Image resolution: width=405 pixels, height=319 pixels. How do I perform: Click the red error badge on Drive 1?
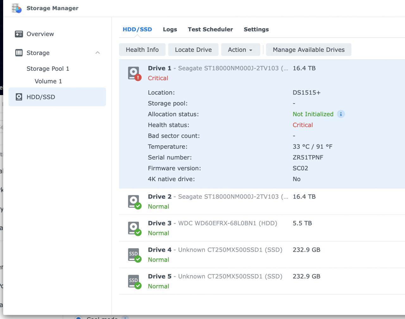coord(137,77)
